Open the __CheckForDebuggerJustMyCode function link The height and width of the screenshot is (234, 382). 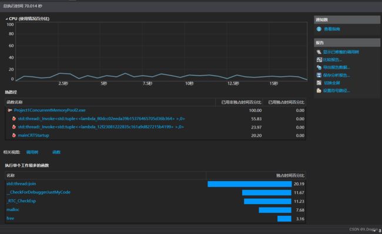pos(38,192)
